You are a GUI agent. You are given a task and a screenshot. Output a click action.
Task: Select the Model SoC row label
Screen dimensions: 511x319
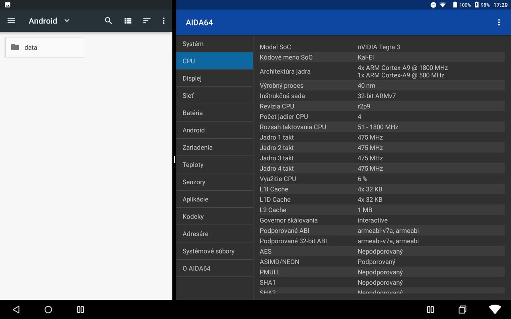click(275, 47)
